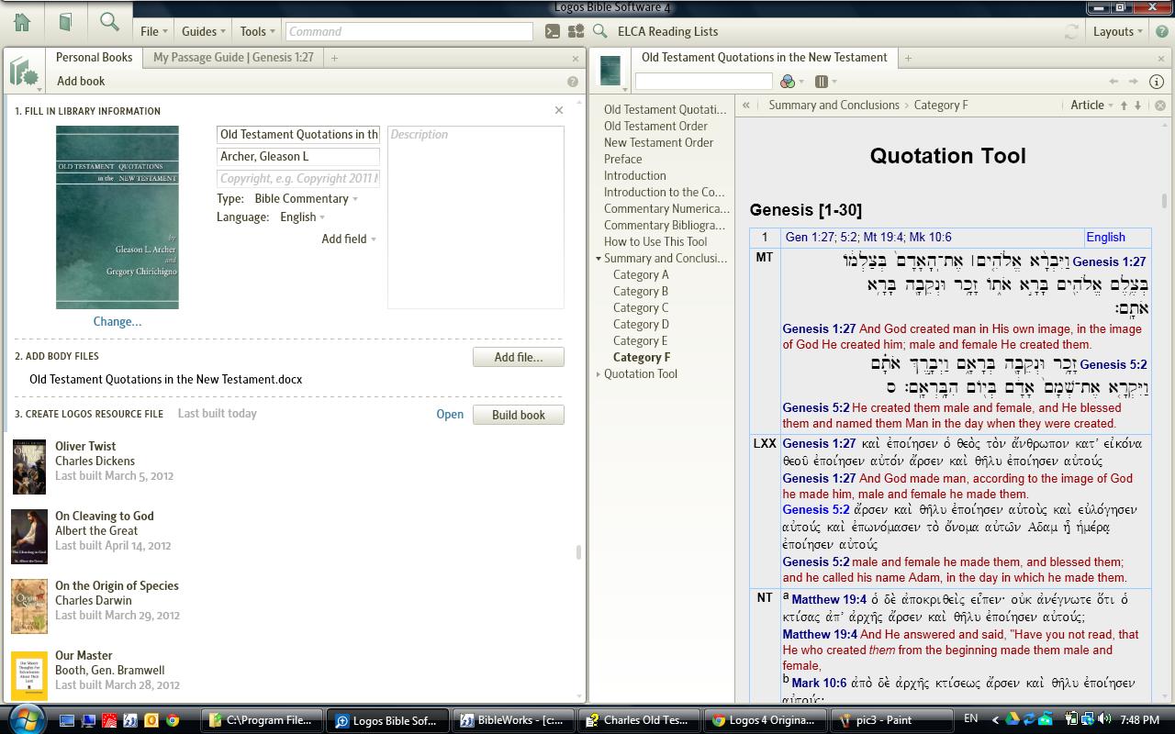This screenshot has width=1175, height=734.
Task: Add a new tab in the resource panel
Action: [908, 58]
